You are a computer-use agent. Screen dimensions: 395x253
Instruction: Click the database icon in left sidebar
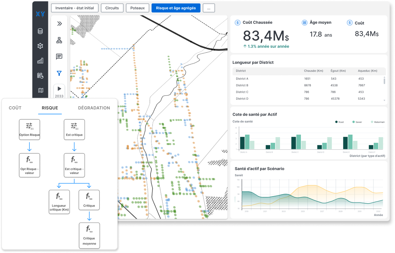pos(40,31)
